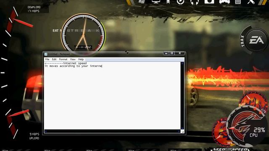Click the DOWNLOAD KBPS speed readout
Image resolution: width=269 pixels, height=151 pixels.
pyautogui.click(x=34, y=9)
